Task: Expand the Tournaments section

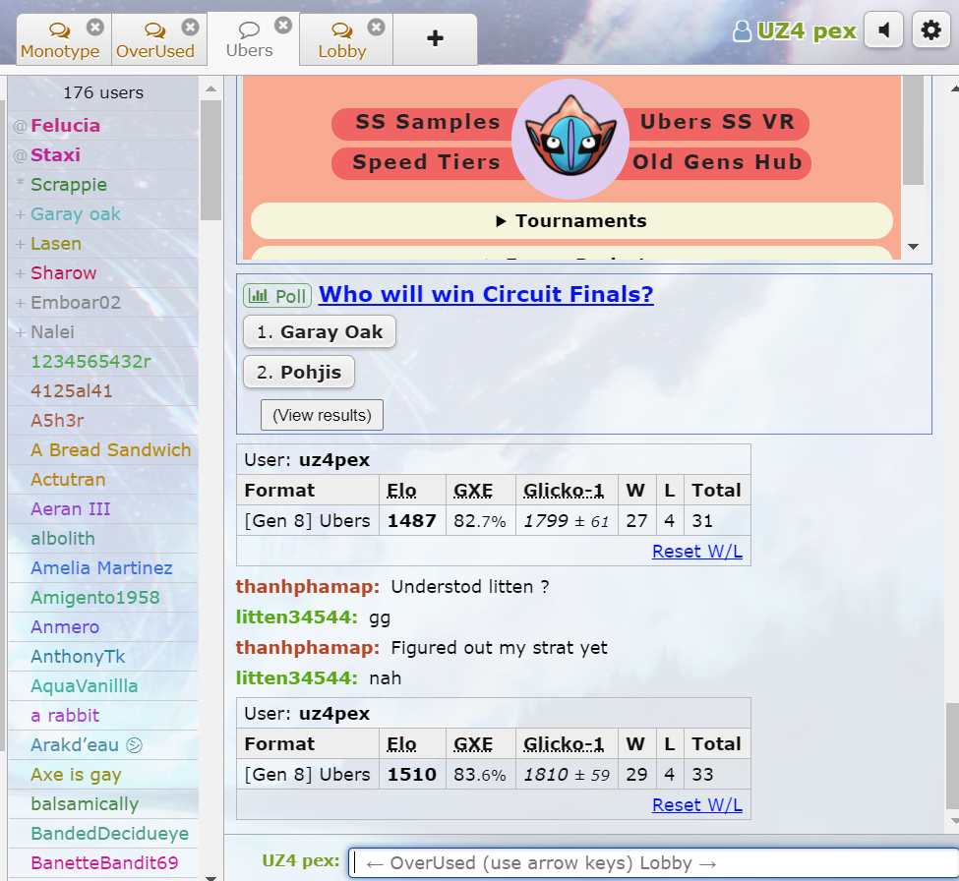Action: [x=571, y=221]
